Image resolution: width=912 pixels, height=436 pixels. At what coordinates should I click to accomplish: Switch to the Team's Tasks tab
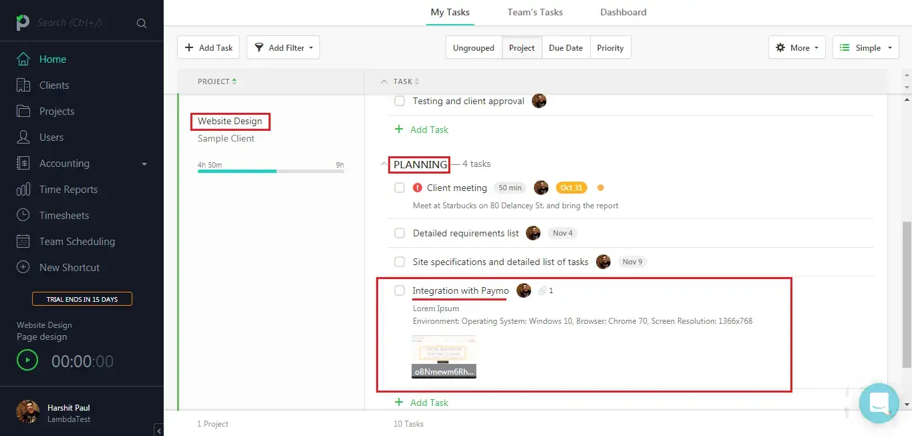coord(535,12)
